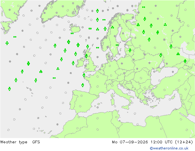Click the green rain symbol over Scotland
This screenshot has width=195, height=151.
(86, 56)
